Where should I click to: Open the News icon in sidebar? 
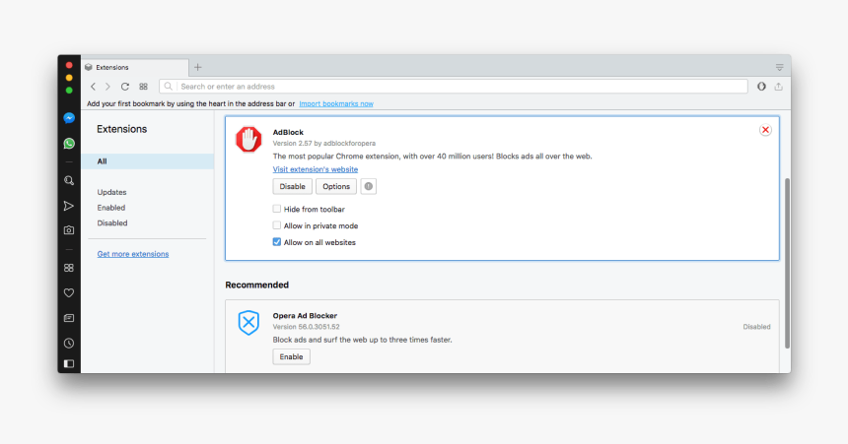(x=69, y=318)
